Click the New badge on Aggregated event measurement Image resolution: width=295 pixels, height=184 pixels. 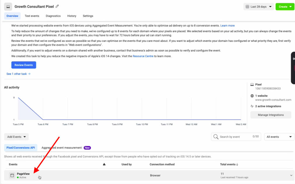pos(87,148)
